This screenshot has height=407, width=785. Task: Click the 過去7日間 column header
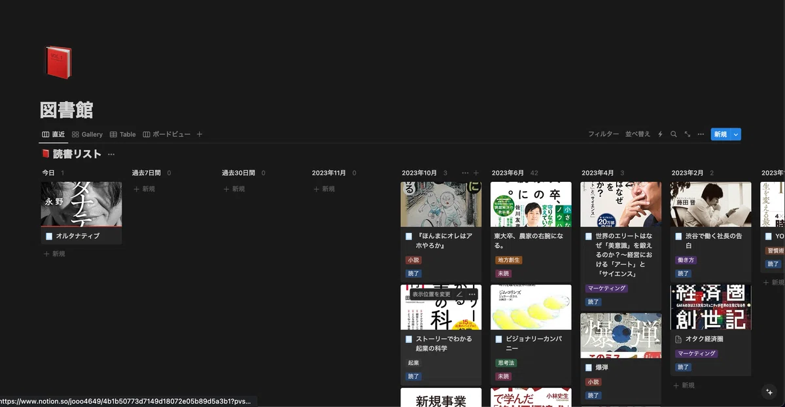(x=147, y=173)
